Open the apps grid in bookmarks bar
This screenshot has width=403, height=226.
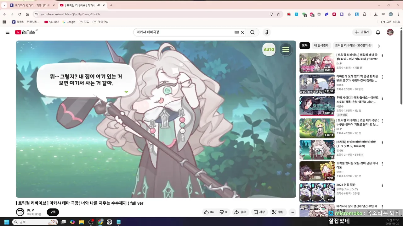[x=4, y=22]
